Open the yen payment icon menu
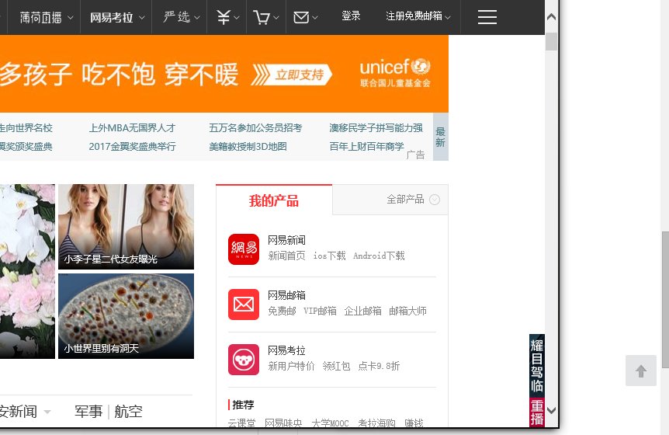Viewport: 669px width, 435px height. 227,17
